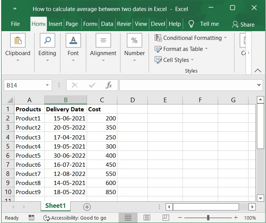Switch to the Data ribbon tab

(x=107, y=24)
